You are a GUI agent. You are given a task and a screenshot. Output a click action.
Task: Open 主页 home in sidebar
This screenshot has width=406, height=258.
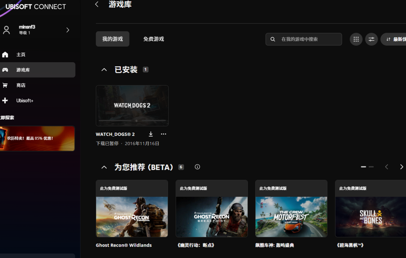(x=21, y=55)
